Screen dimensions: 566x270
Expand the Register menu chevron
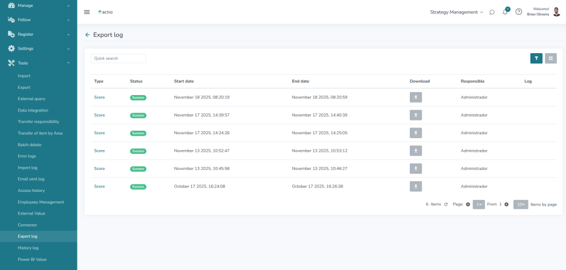tap(68, 35)
